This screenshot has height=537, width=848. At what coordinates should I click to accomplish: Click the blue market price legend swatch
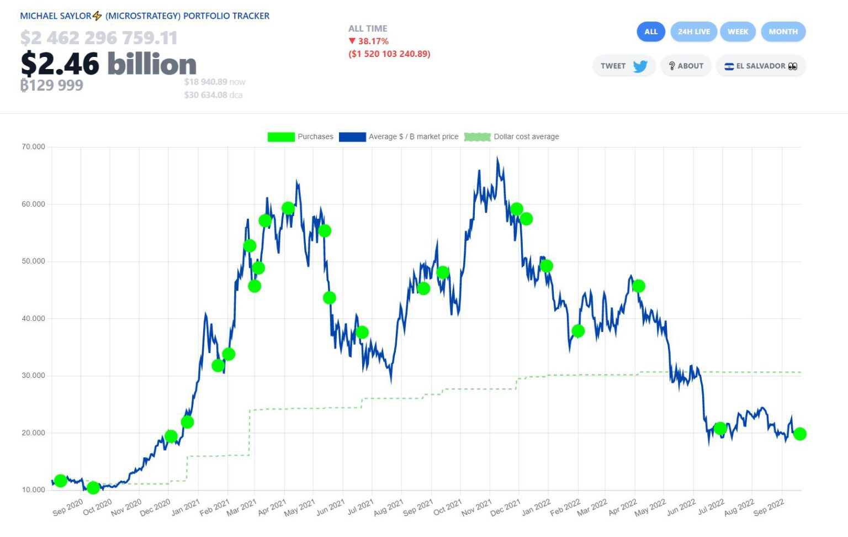[352, 137]
